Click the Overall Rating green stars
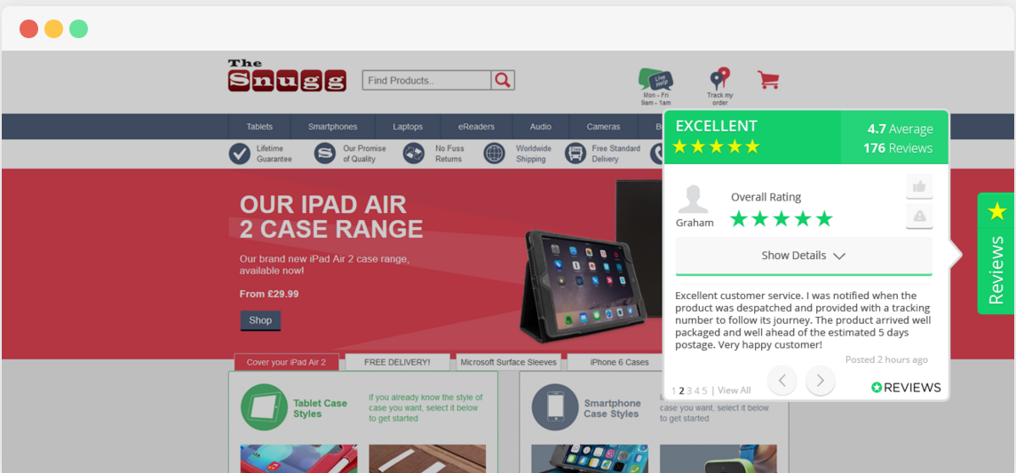The image size is (1016, 473). coord(781,218)
